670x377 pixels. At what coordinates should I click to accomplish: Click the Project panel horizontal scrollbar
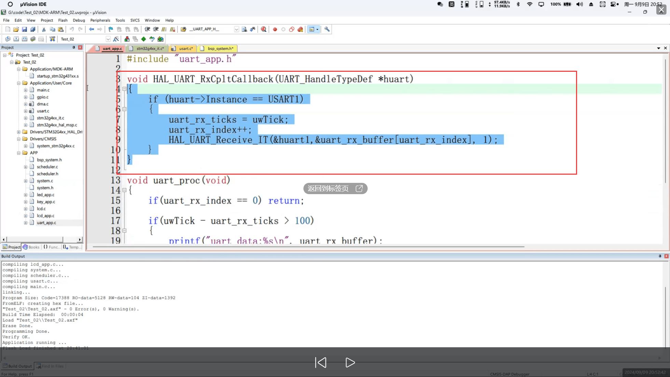[x=34, y=239]
